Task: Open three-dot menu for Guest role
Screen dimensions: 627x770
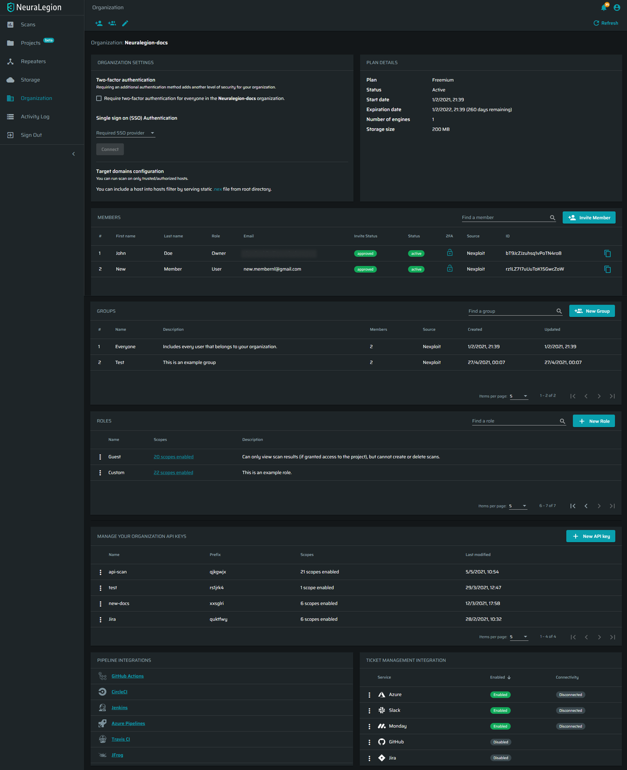Action: [x=100, y=457]
